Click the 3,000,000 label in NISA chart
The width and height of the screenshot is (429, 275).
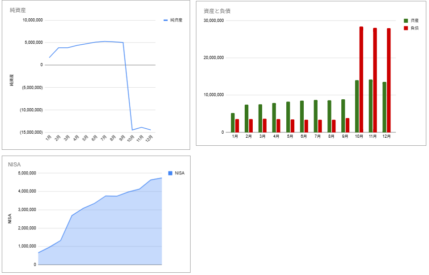tap(27, 210)
